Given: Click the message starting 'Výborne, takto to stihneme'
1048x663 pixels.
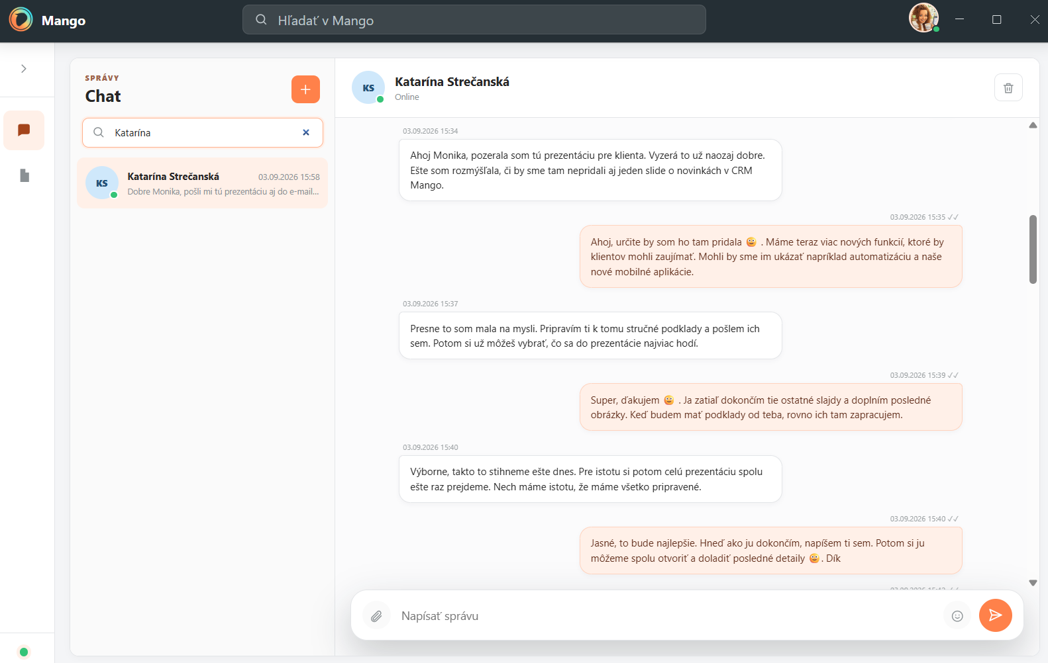Looking at the screenshot, I should pos(590,479).
